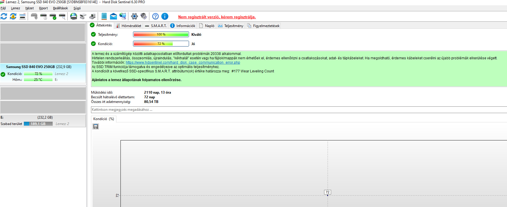
Task: Click 'Ajánlatos a lemez állapotának folyamatos ellenőrzése.' text
Action: pyautogui.click(x=137, y=80)
